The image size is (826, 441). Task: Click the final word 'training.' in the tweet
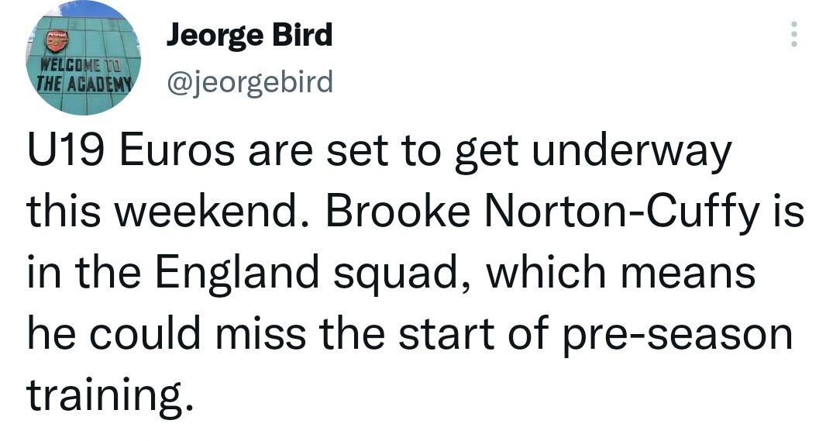click(108, 397)
